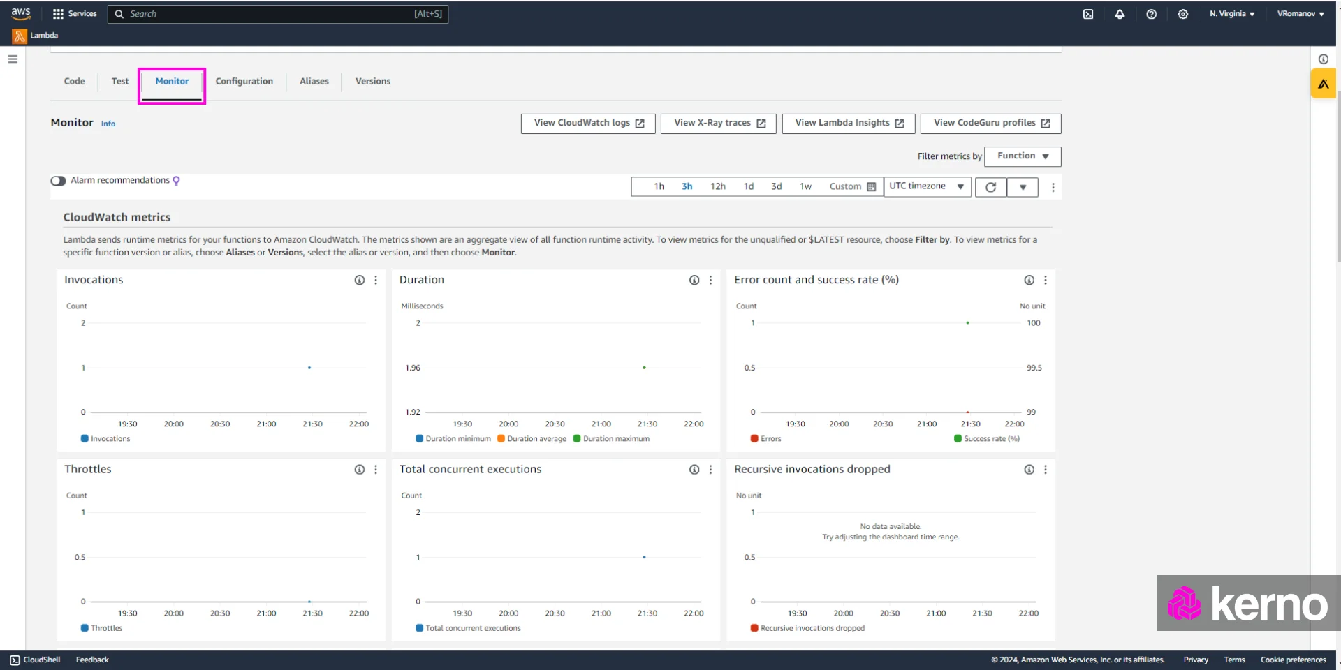
Task: Open the info panel icon at right edge
Action: pos(1323,59)
